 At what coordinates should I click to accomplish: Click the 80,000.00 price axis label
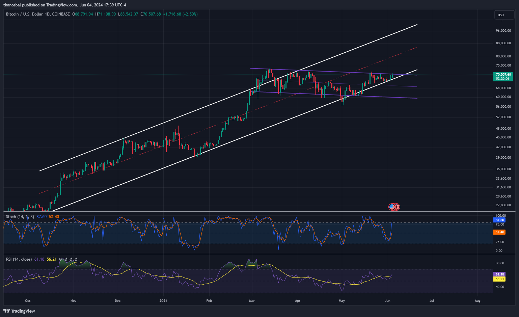pyautogui.click(x=503, y=56)
